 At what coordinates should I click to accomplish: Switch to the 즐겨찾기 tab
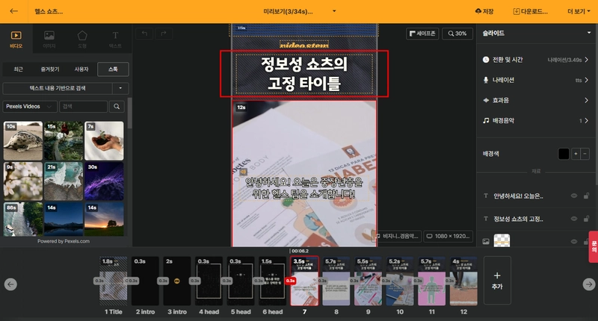tap(50, 69)
